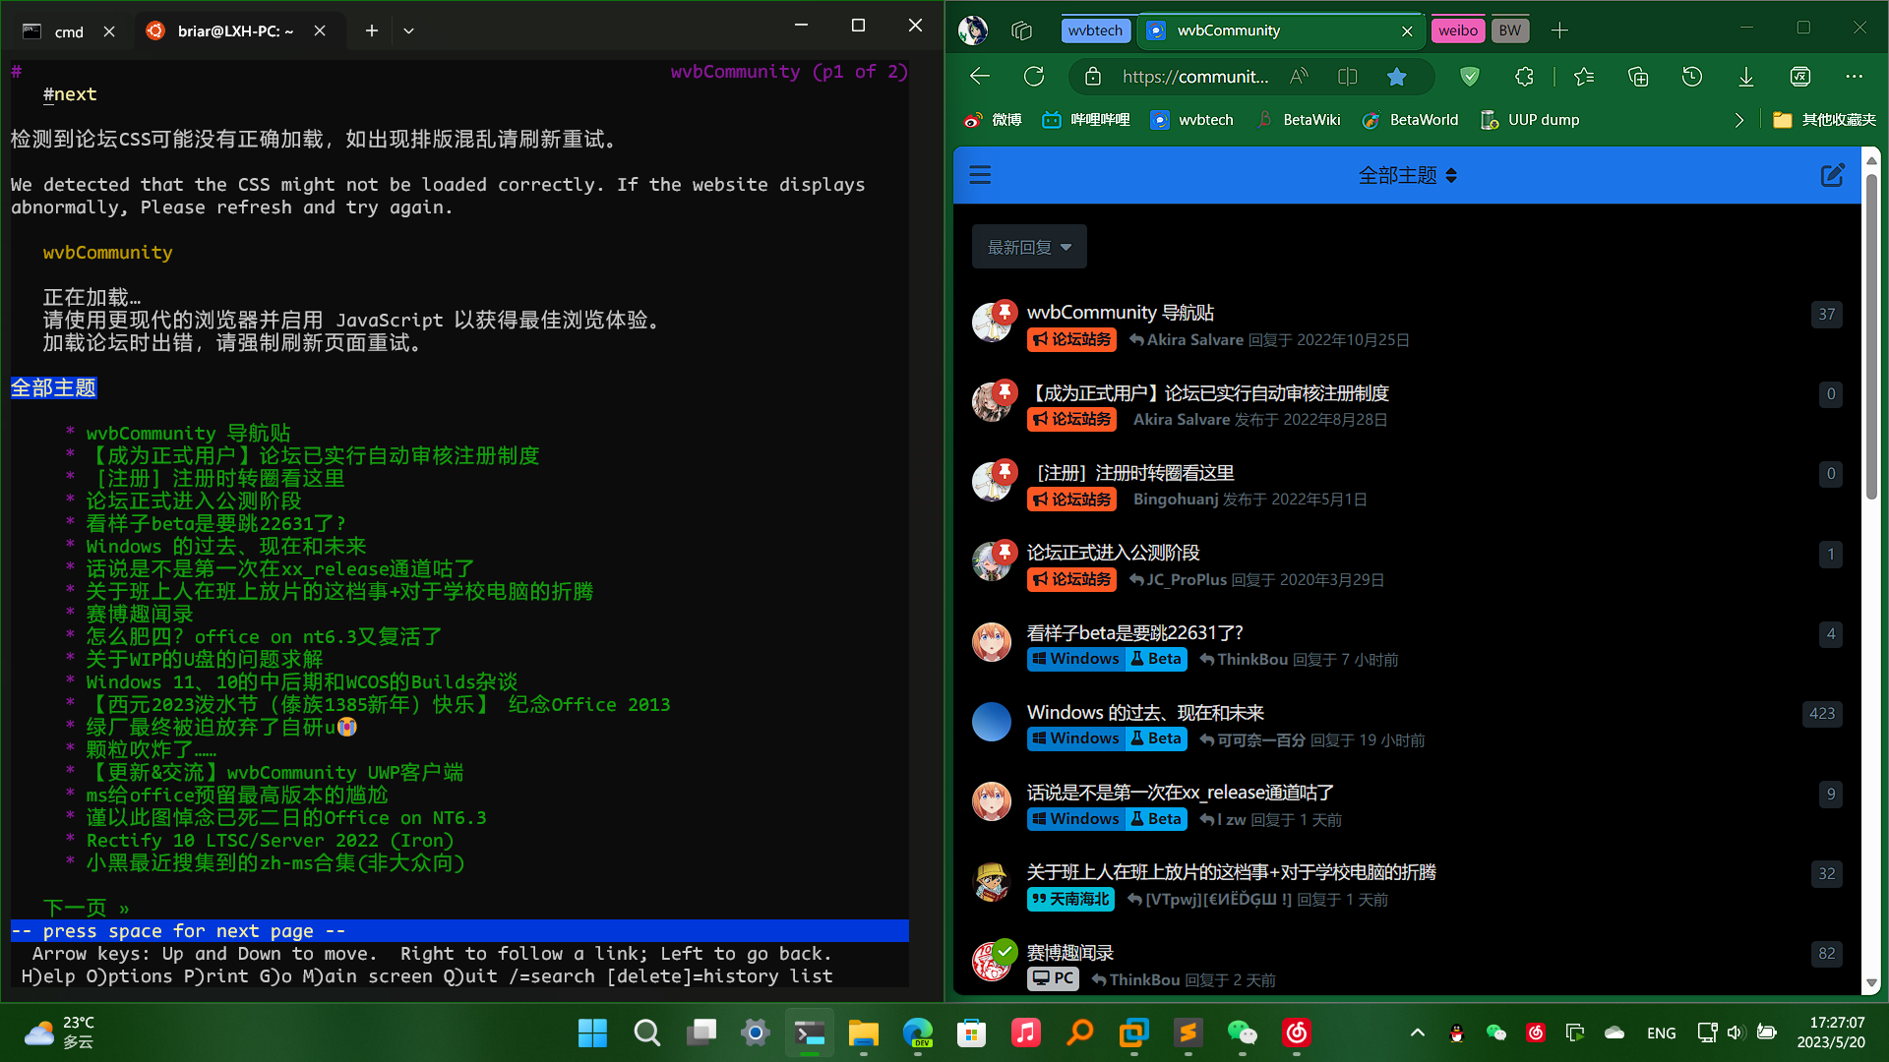Screen dimensions: 1889x1062
Task: Open the collections icon in toolbar
Action: tap(1638, 77)
